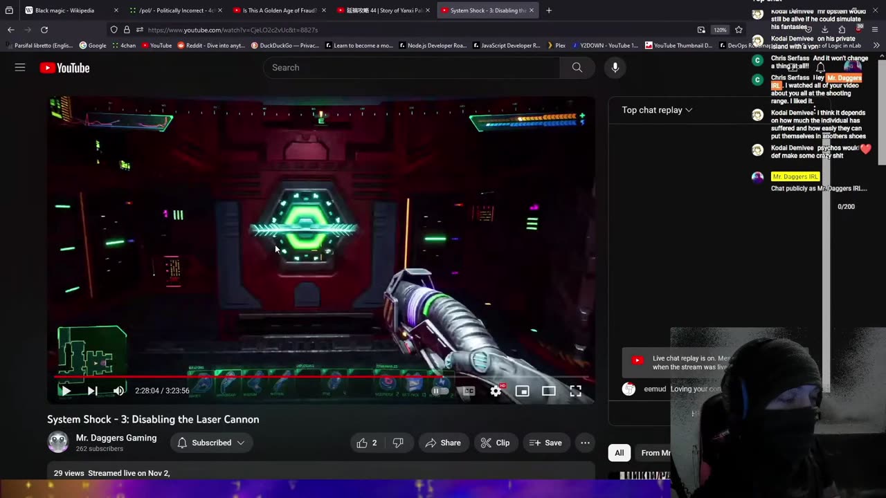Open the tab overview icon before tabs
The image size is (886, 498).
pyautogui.click(x=9, y=10)
